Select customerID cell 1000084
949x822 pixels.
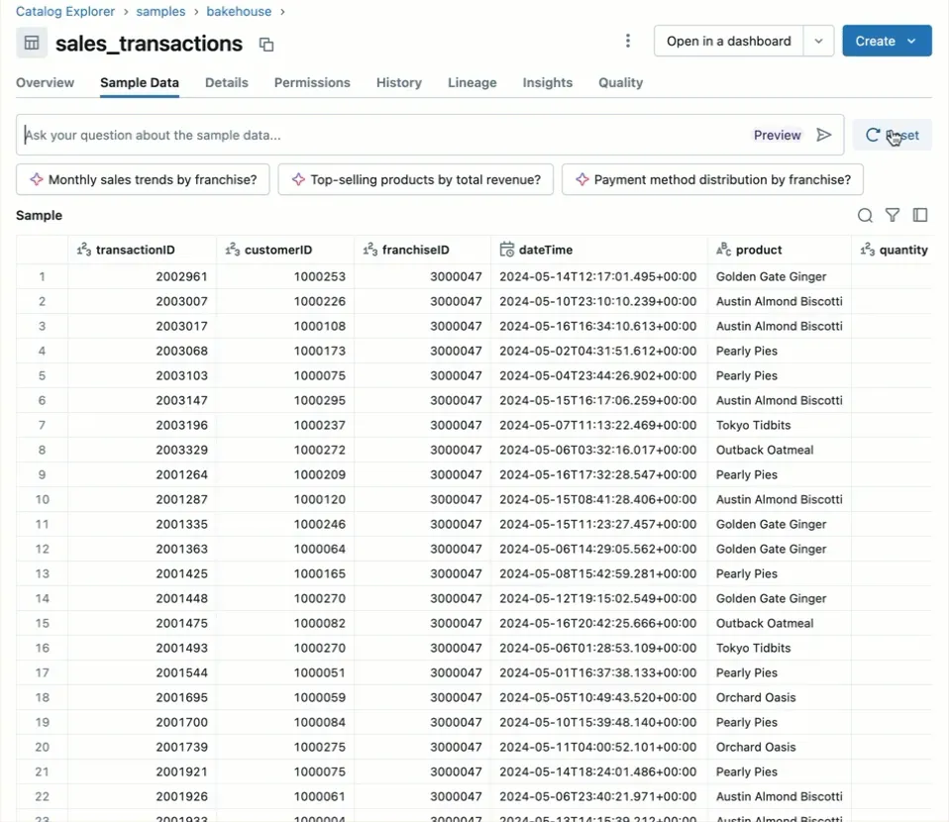click(285, 723)
